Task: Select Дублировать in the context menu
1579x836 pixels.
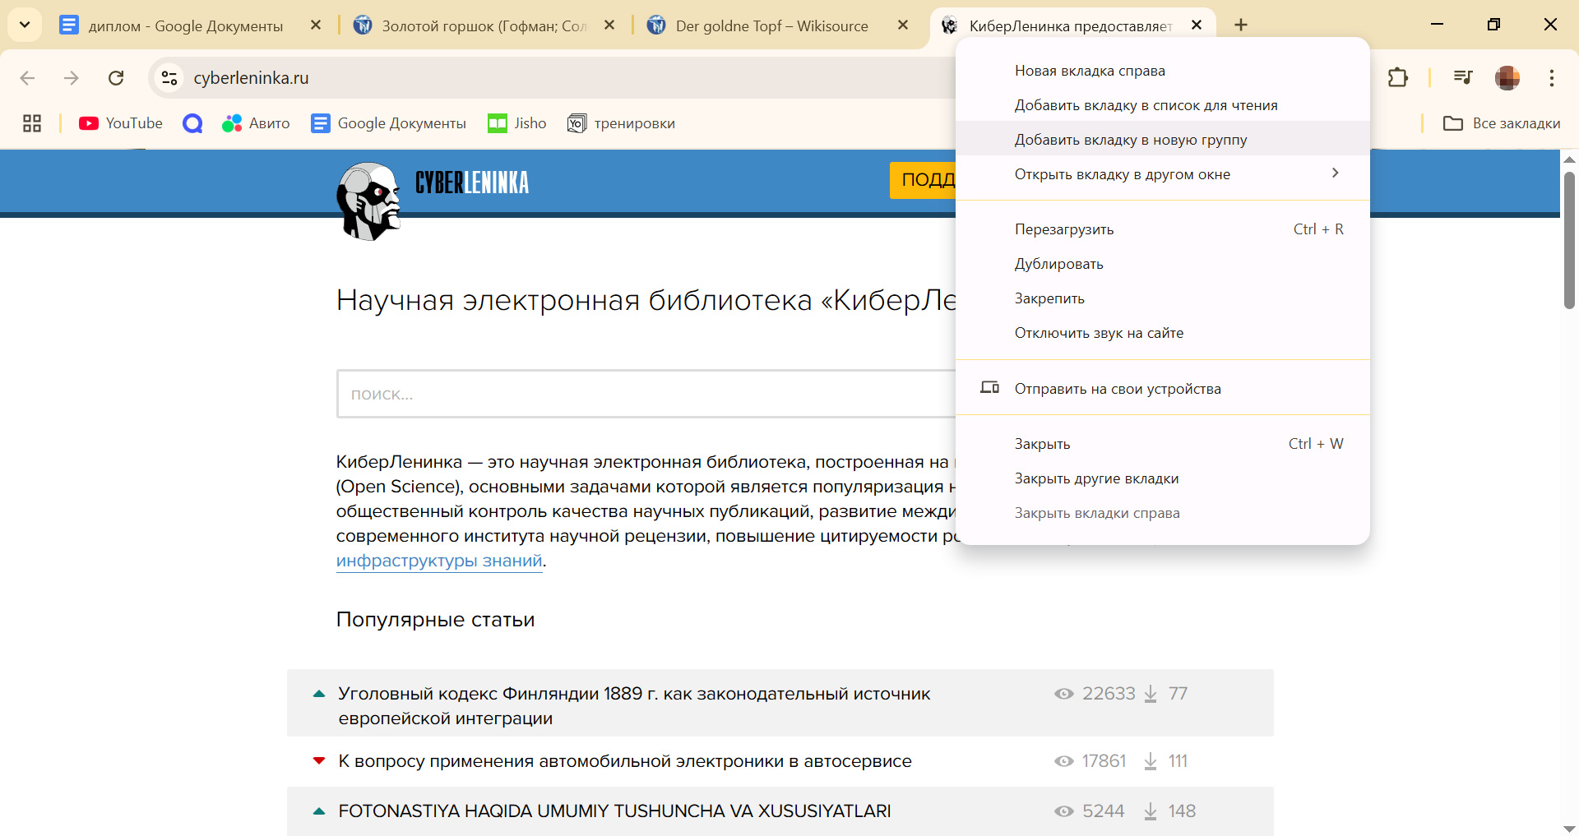Action: tap(1163, 264)
